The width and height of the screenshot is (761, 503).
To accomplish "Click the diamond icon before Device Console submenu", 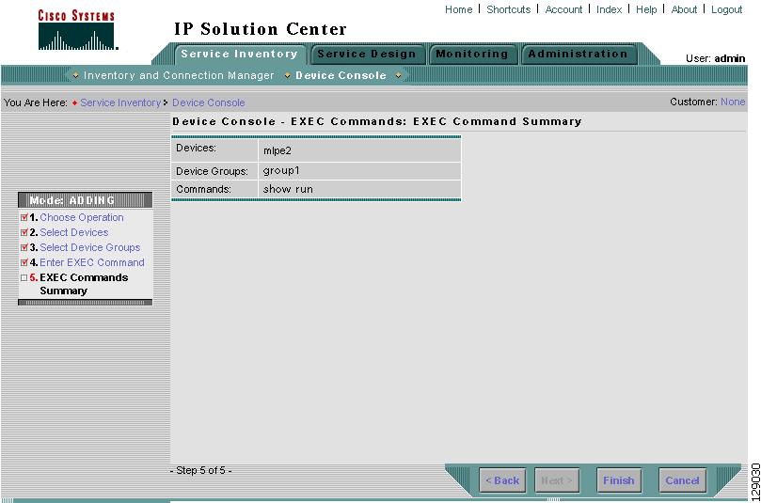I will tap(287, 75).
